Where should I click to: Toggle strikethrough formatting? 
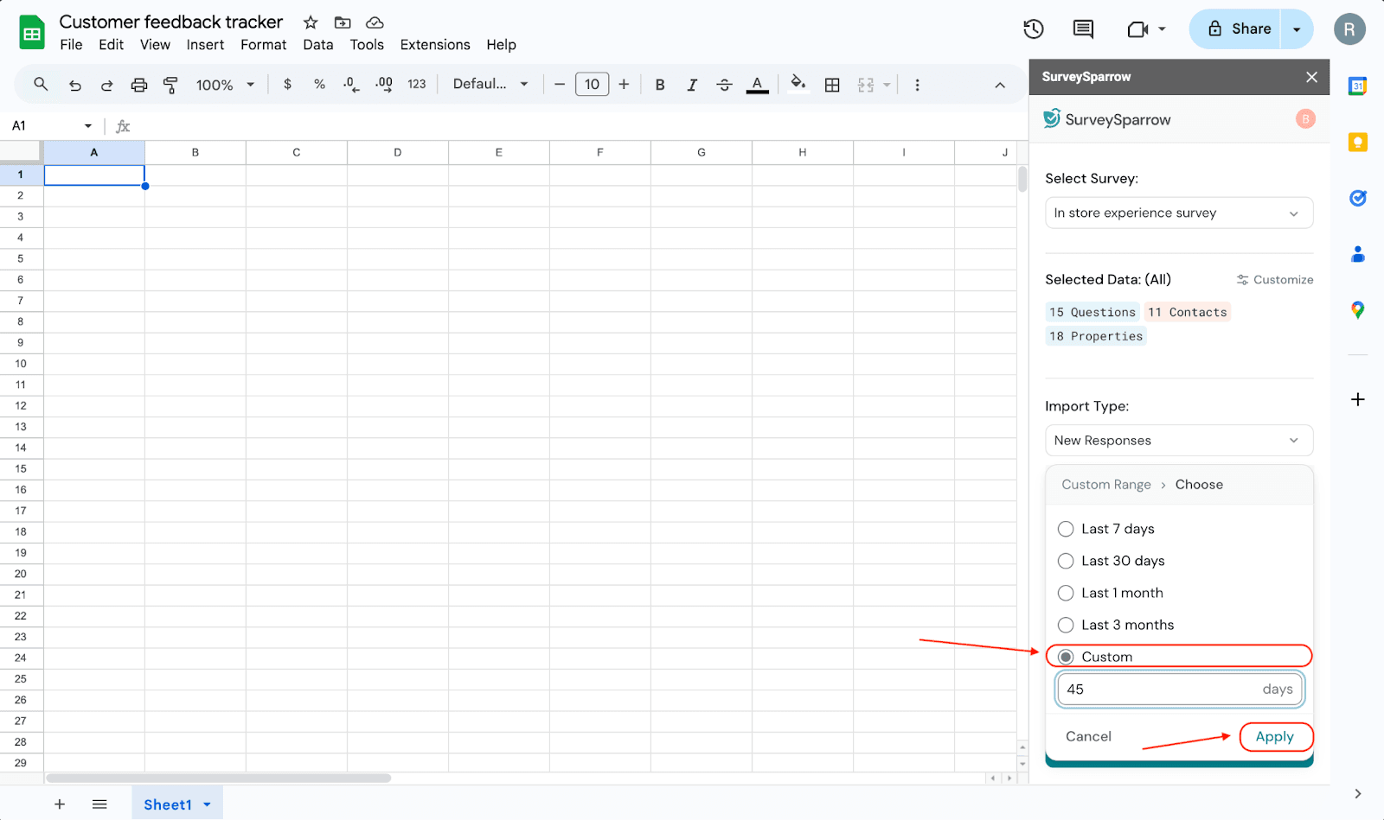tap(724, 85)
